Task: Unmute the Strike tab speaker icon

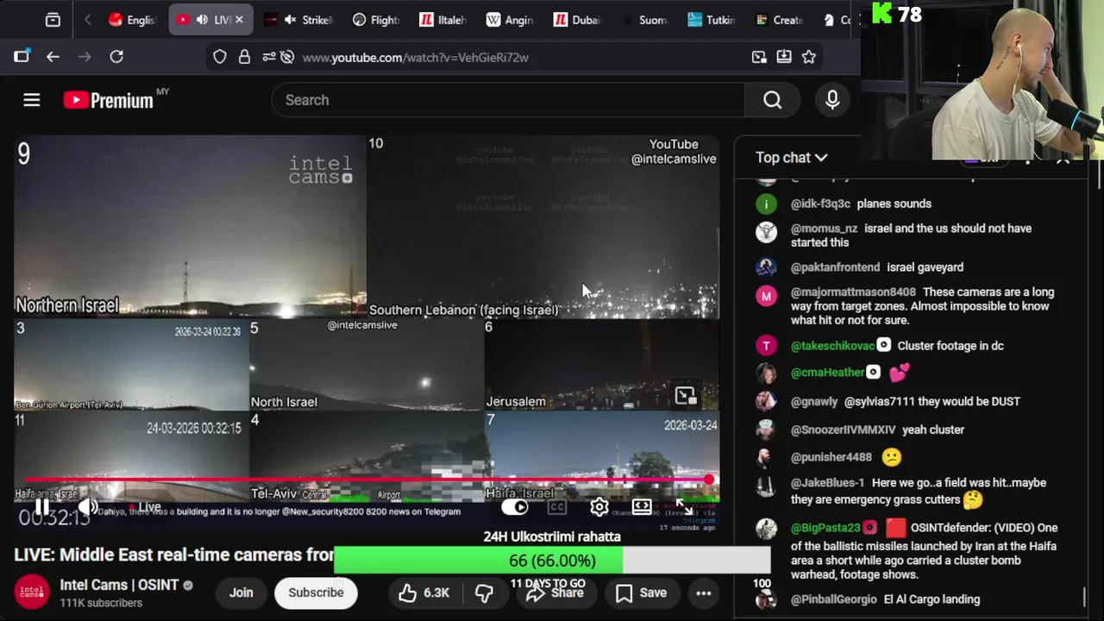Action: [x=291, y=20]
